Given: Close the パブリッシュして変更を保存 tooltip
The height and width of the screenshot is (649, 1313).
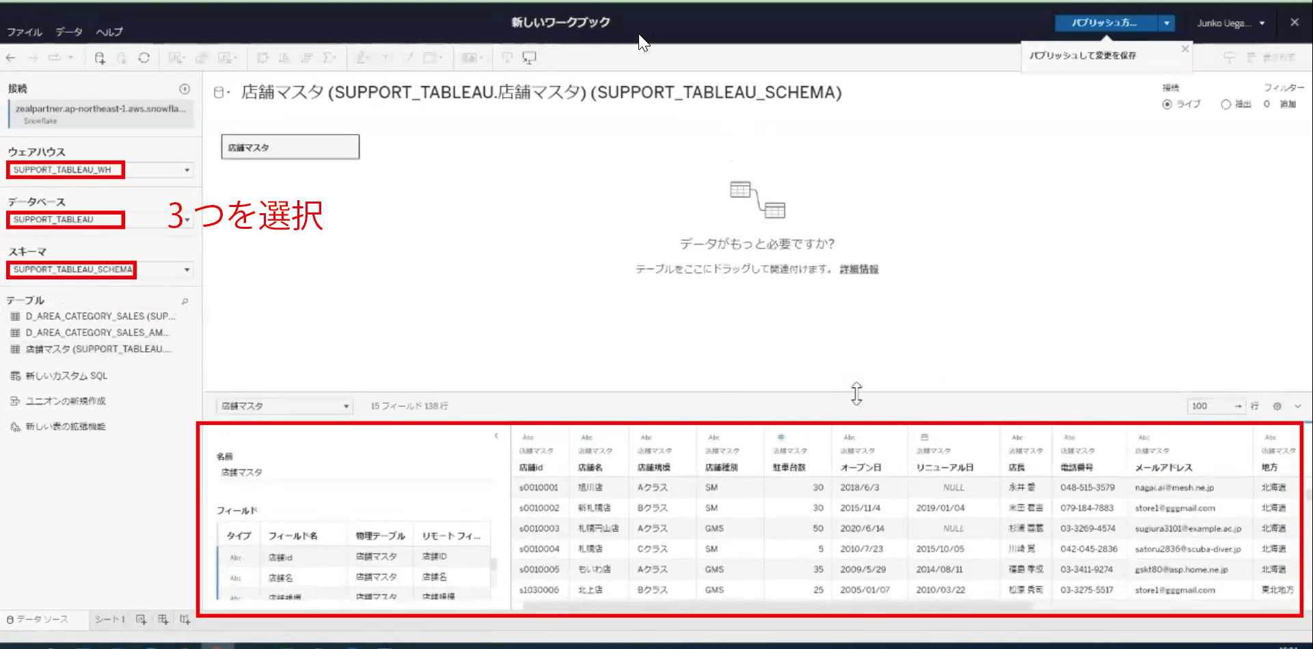Looking at the screenshot, I should pos(1185,49).
